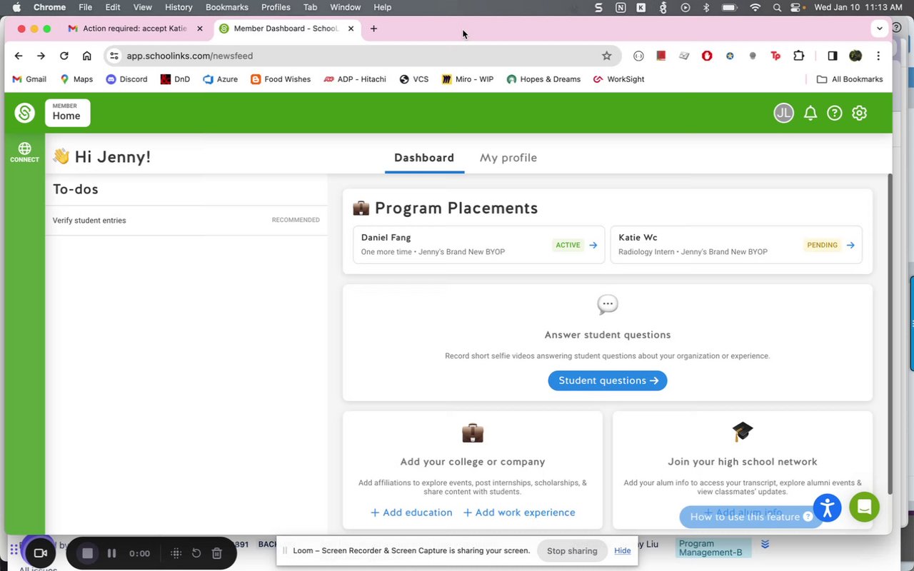Click Stop sharing button
Image resolution: width=914 pixels, height=571 pixels.
pos(572,550)
